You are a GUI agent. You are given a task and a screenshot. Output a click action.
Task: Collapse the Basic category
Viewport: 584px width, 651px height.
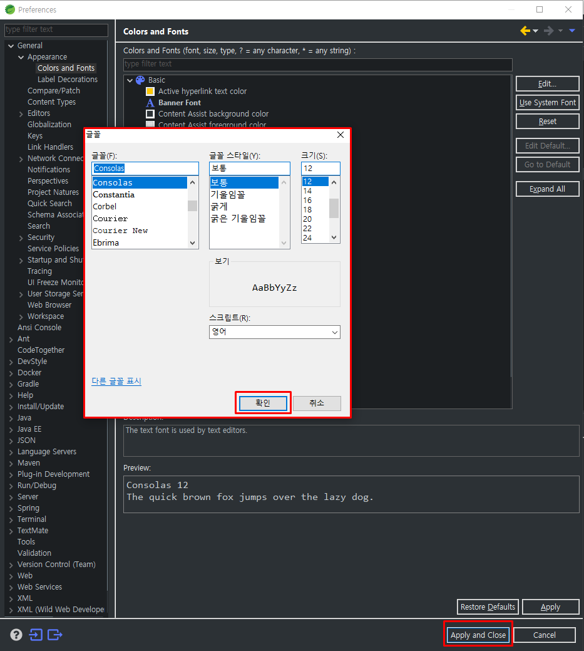pos(130,80)
